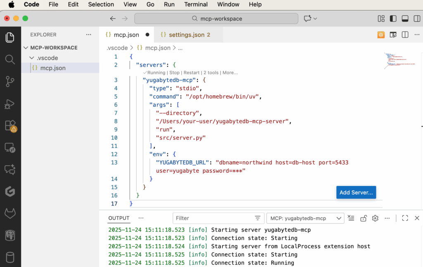Open the Run and Debug view
423x267 pixels.
tap(10, 104)
